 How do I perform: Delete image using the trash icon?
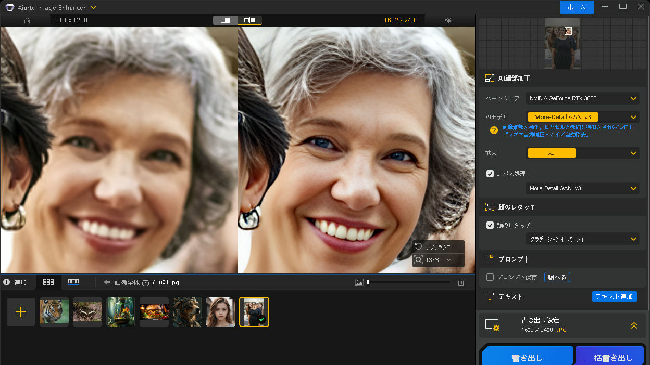coord(460,282)
